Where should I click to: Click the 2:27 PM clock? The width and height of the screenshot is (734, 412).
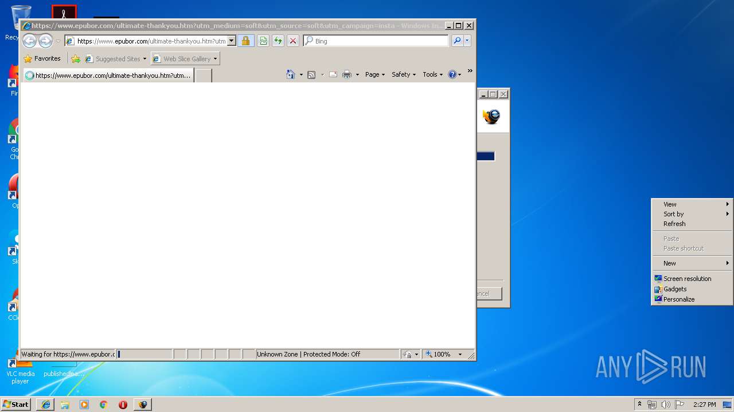(x=704, y=405)
